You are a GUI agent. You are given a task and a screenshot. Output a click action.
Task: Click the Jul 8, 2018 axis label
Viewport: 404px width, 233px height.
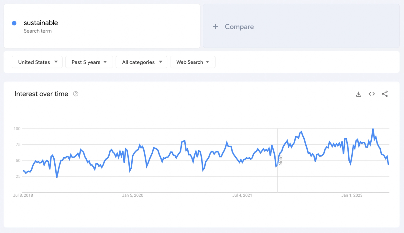[23, 195]
